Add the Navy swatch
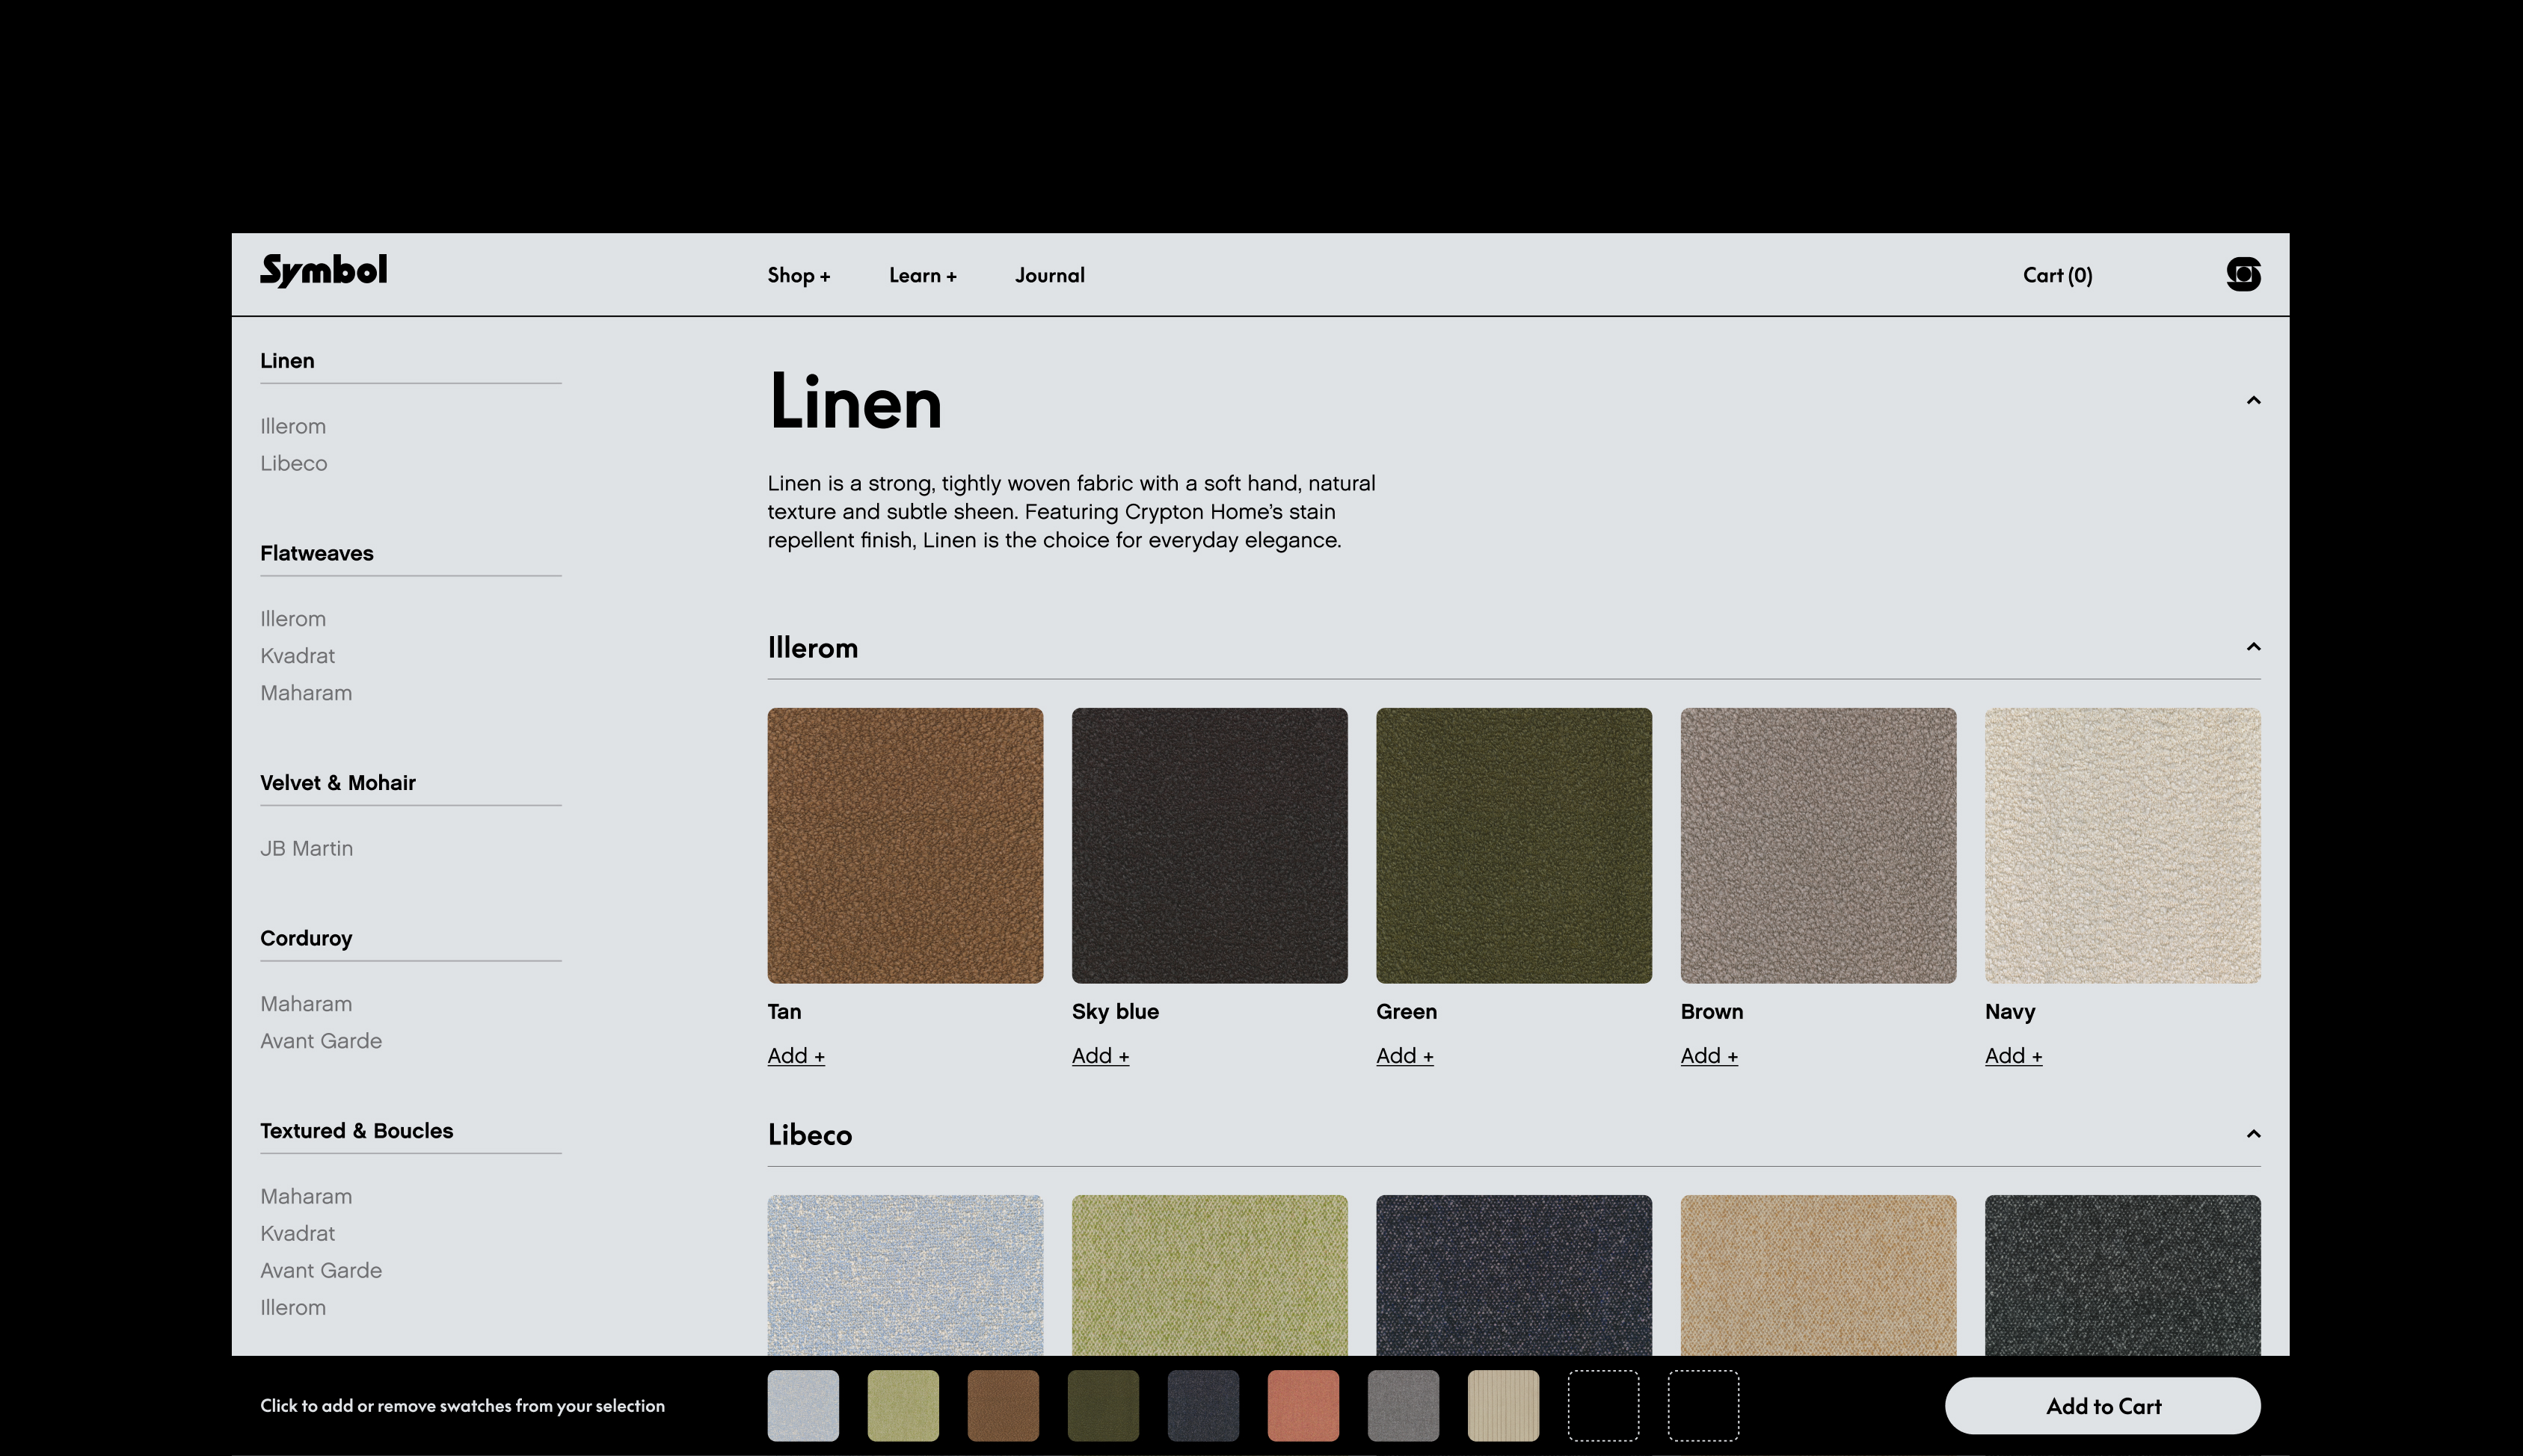Image resolution: width=2523 pixels, height=1456 pixels. coord(2013,1056)
